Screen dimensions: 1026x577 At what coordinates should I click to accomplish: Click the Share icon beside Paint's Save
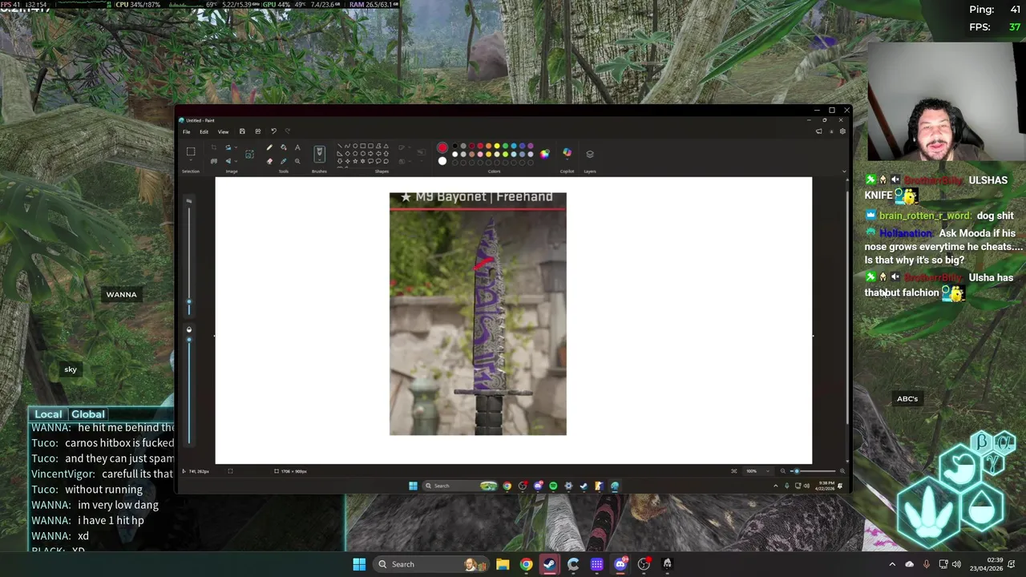[258, 131]
